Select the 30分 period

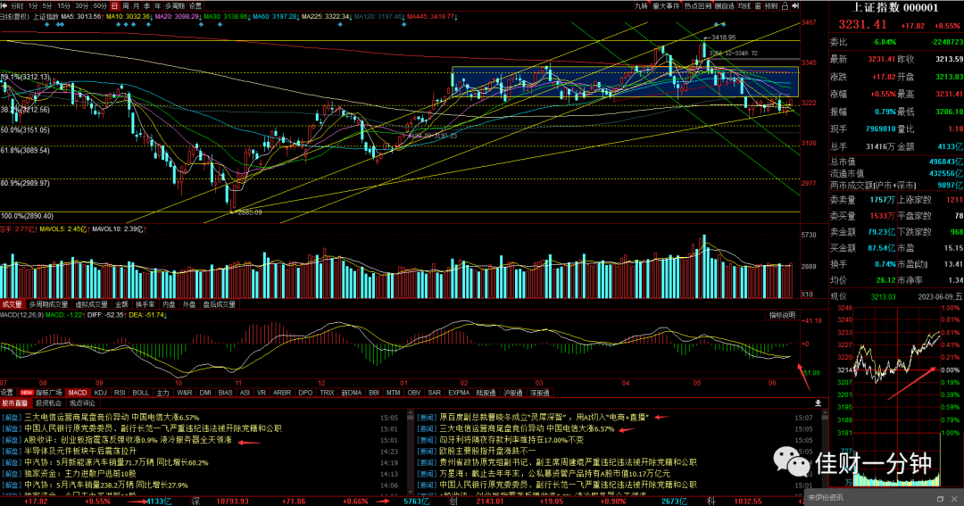point(82,5)
